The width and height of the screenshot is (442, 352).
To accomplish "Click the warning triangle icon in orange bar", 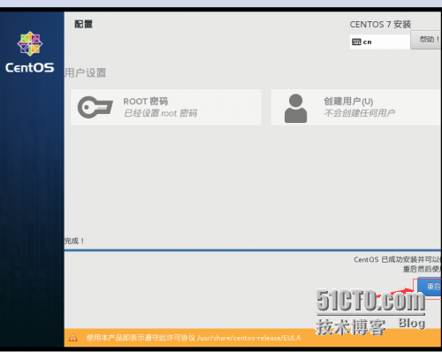I will click(73, 338).
